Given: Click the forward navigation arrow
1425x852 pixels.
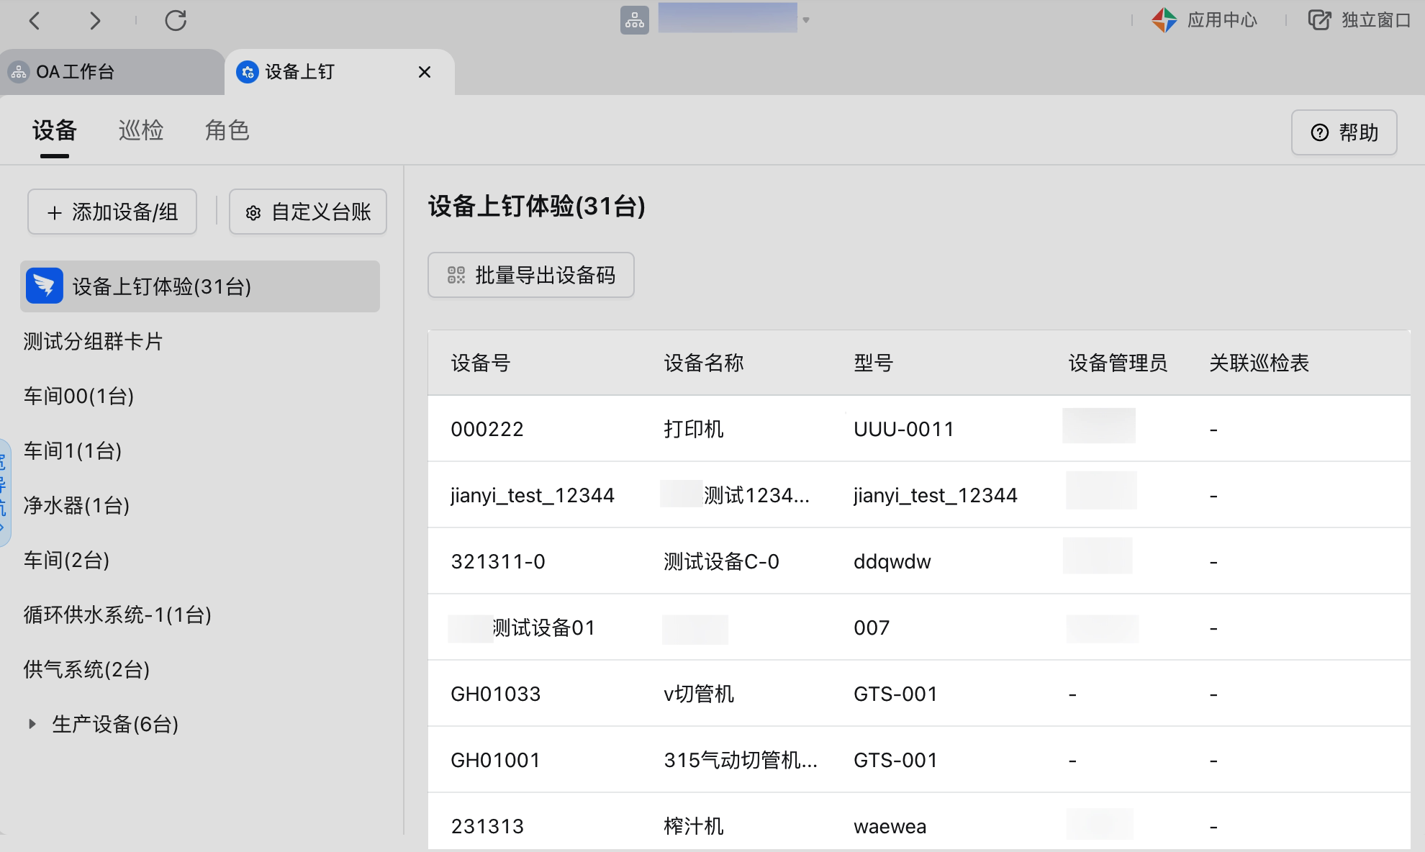Looking at the screenshot, I should click(x=94, y=21).
